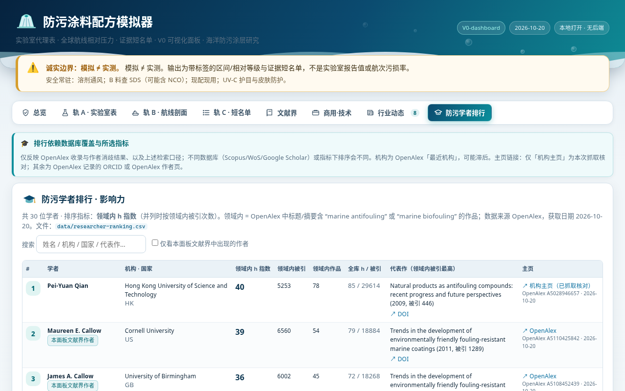Click scholar name Pei-Yuan Qian
The image size is (625, 391).
[68, 286]
